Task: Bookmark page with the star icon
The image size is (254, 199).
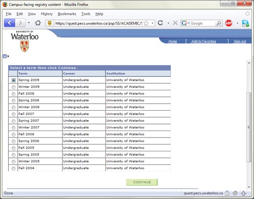Action: click(x=146, y=23)
